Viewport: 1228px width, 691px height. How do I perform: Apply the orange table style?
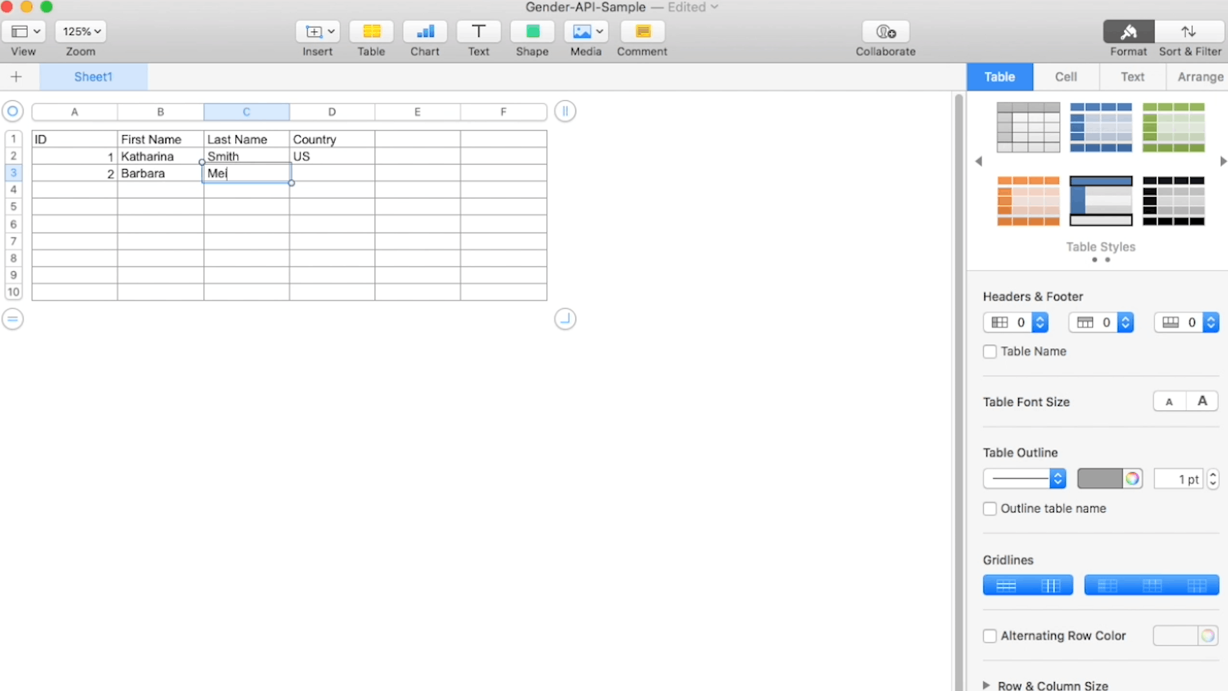pos(1028,201)
